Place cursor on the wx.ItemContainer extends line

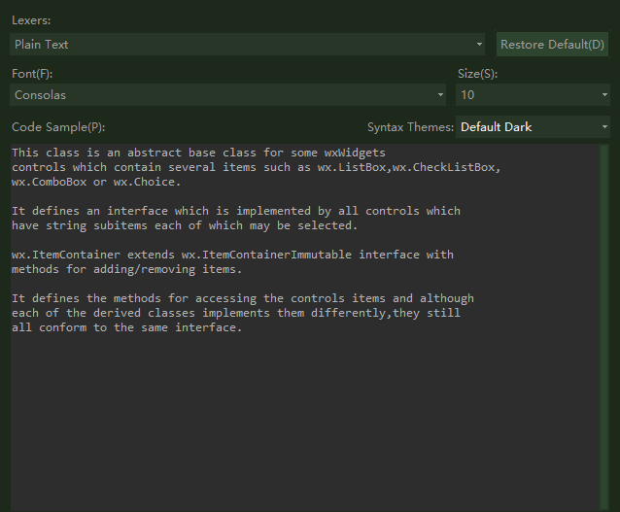tap(233, 255)
